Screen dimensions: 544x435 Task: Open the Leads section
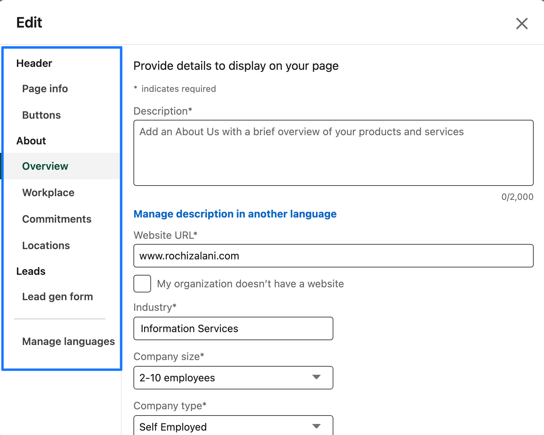click(x=31, y=271)
